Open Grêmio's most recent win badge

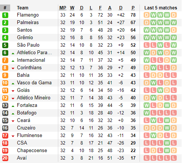click(x=174, y=38)
